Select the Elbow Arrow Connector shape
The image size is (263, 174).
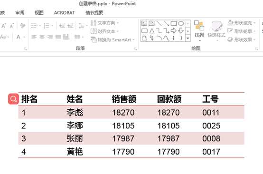tap(166, 31)
